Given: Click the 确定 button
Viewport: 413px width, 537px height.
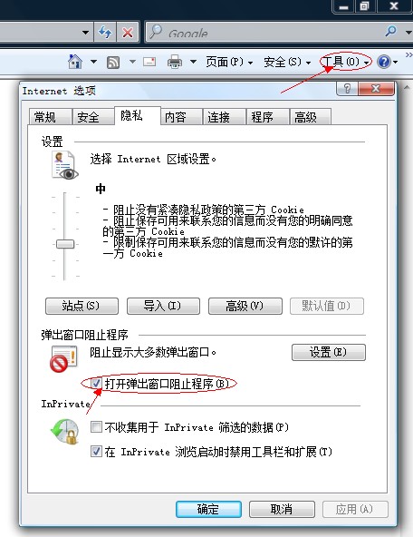Looking at the screenshot, I should pyautogui.click(x=208, y=509).
